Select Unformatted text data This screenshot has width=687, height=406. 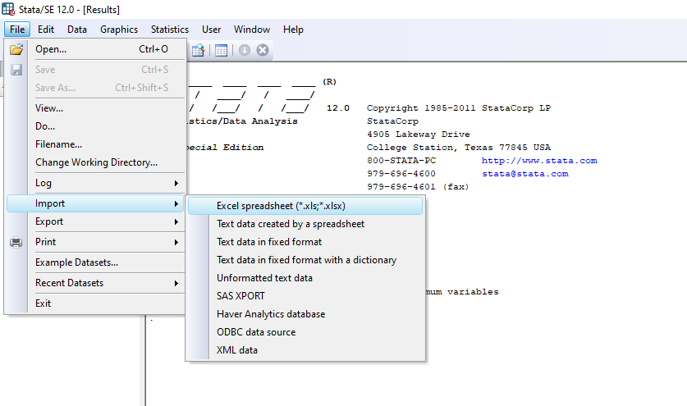coord(305,278)
